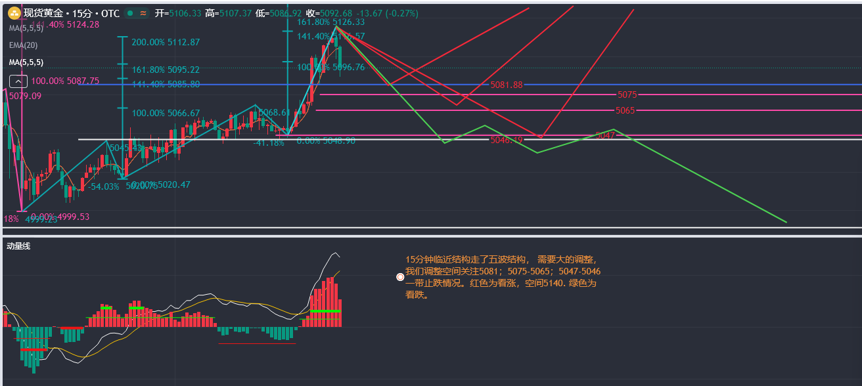This screenshot has width=862, height=386.
Task: Click the pane divider between chart and 动量线
Action: pos(431,233)
